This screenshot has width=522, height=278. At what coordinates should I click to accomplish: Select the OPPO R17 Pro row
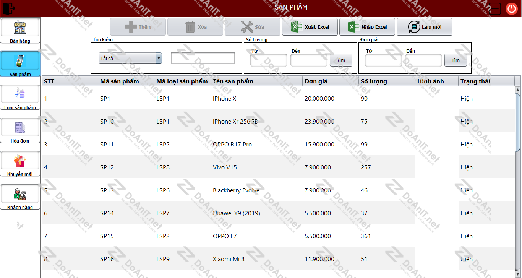pos(278,144)
